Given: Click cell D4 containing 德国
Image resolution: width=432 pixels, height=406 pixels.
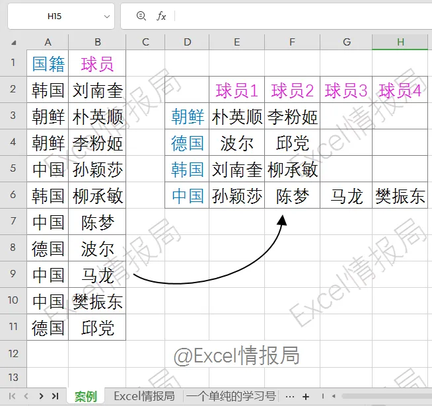Looking at the screenshot, I should click(187, 143).
